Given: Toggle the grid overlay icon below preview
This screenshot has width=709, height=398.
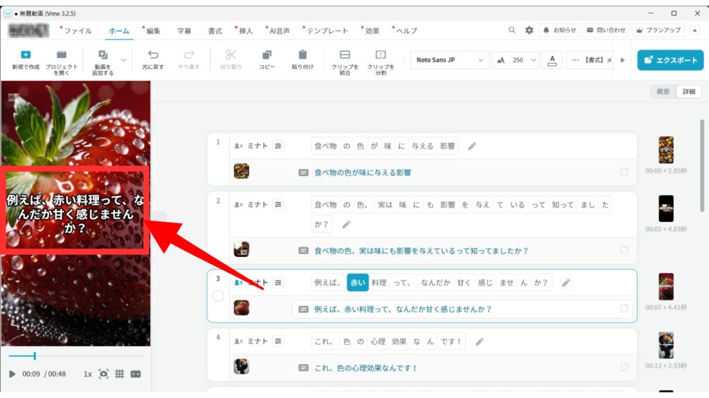Looking at the screenshot, I should (x=119, y=374).
